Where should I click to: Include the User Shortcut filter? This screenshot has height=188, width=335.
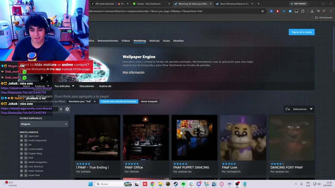[21, 167]
